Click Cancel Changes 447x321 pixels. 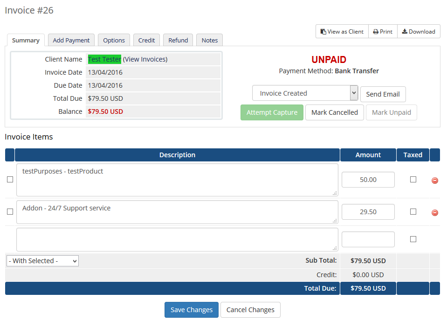[x=250, y=310]
